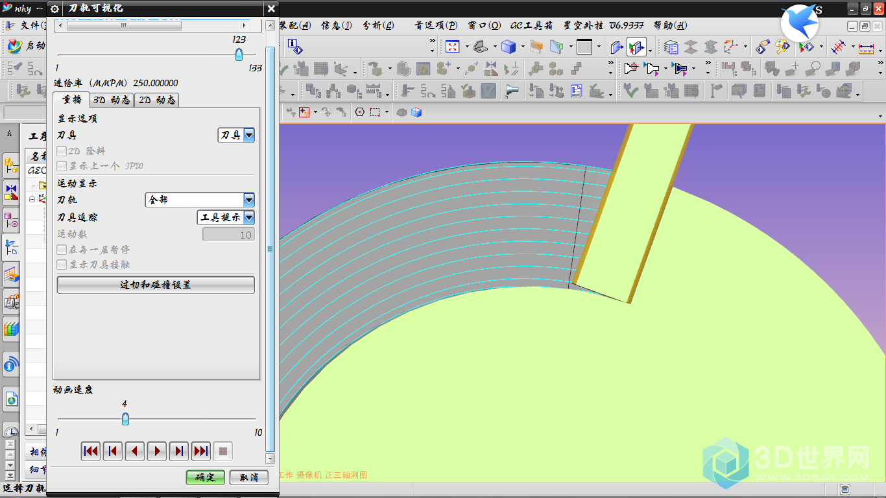This screenshot has height=498, width=886.
Task: Click the polygon snap point icon
Action: coord(360,112)
